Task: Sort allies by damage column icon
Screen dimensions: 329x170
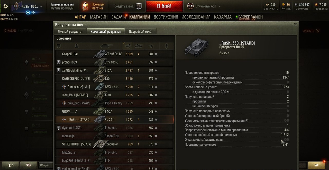Action: (128, 46)
